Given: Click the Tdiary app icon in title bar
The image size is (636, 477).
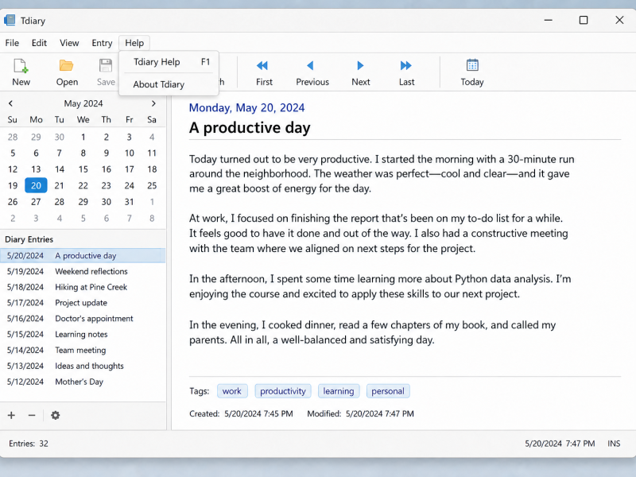Looking at the screenshot, I should point(10,20).
